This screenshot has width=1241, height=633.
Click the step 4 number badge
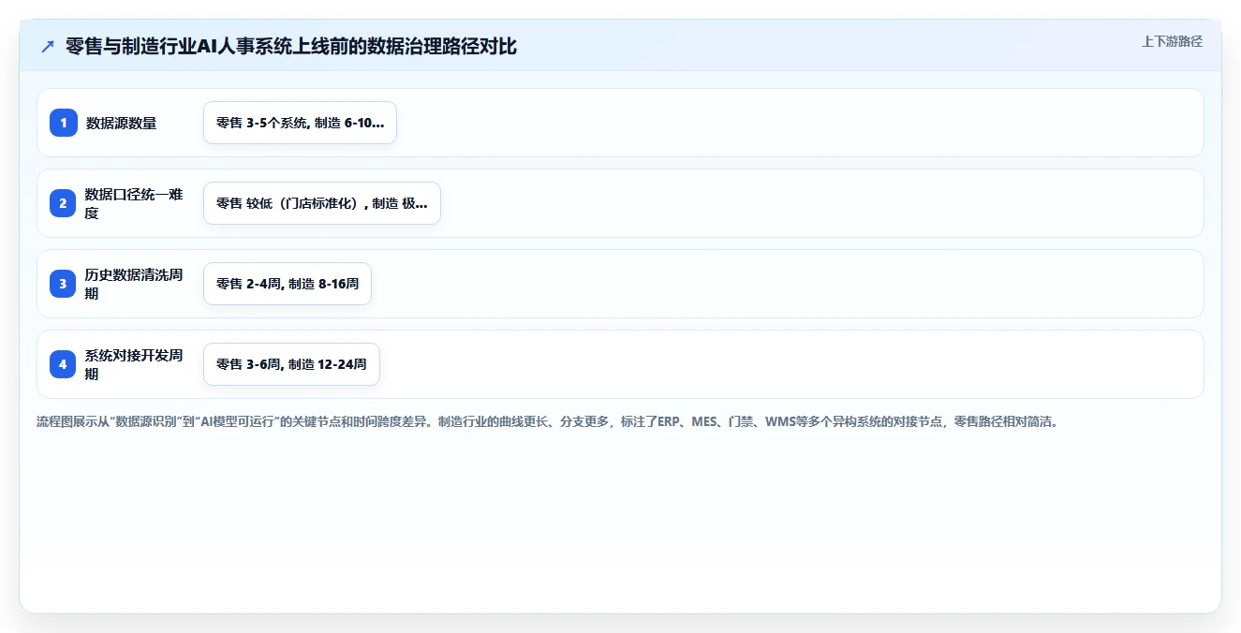(x=63, y=364)
